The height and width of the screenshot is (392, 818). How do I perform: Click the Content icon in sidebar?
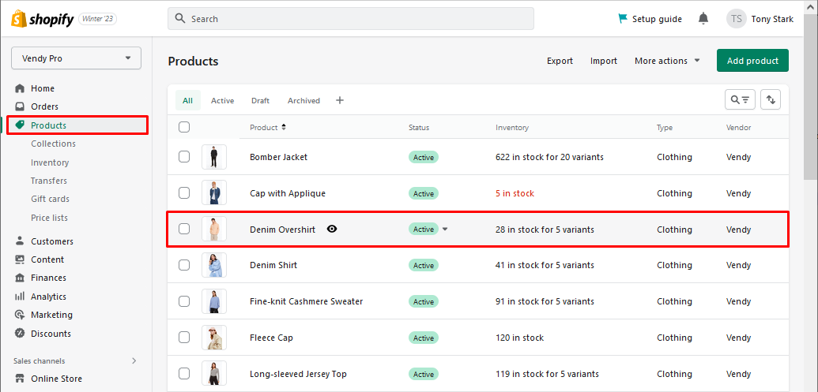pos(20,259)
